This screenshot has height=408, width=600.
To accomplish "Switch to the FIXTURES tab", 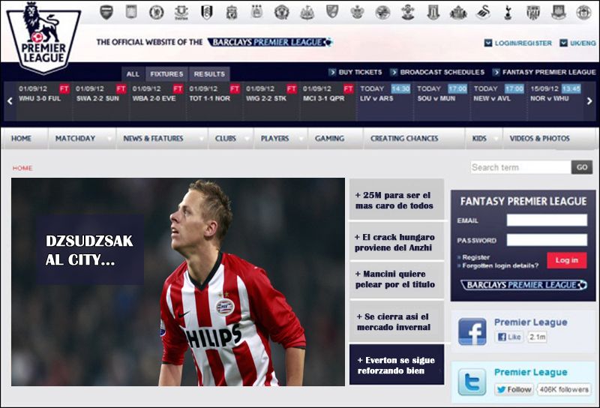I will 166,73.
